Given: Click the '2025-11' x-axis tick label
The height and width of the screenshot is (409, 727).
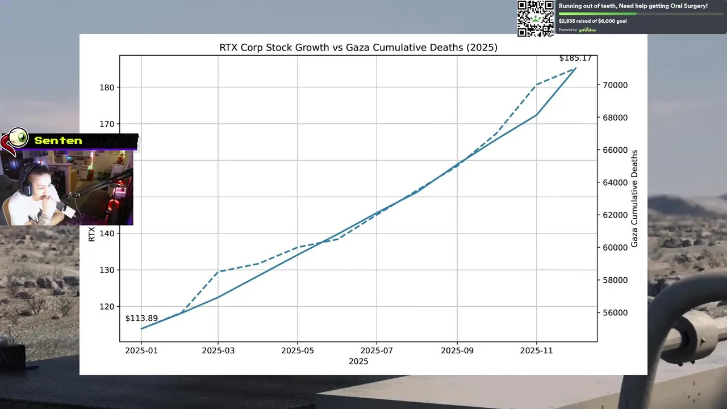Looking at the screenshot, I should 537,350.
